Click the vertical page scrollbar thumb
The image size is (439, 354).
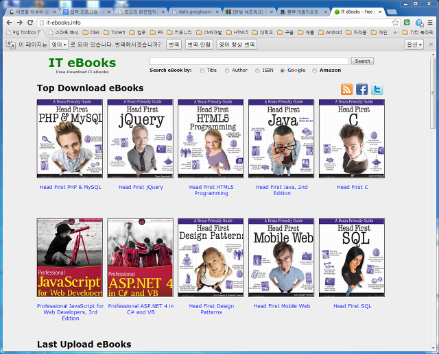pos(433,92)
